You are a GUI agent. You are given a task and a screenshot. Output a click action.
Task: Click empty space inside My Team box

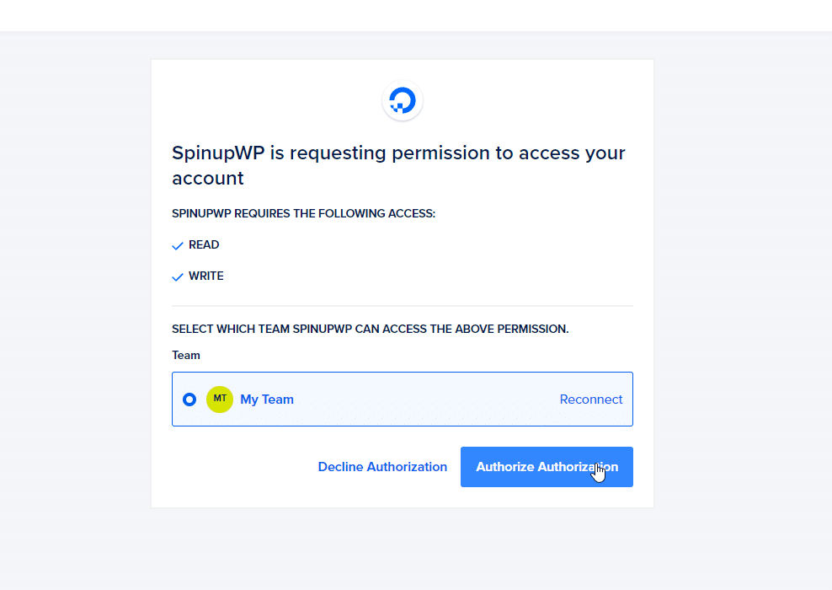pyautogui.click(x=424, y=400)
